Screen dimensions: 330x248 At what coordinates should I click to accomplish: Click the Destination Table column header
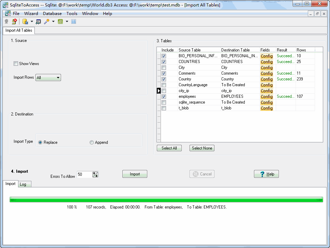(x=240, y=50)
